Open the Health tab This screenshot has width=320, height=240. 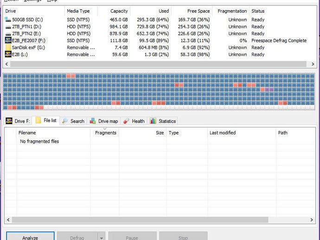point(134,121)
